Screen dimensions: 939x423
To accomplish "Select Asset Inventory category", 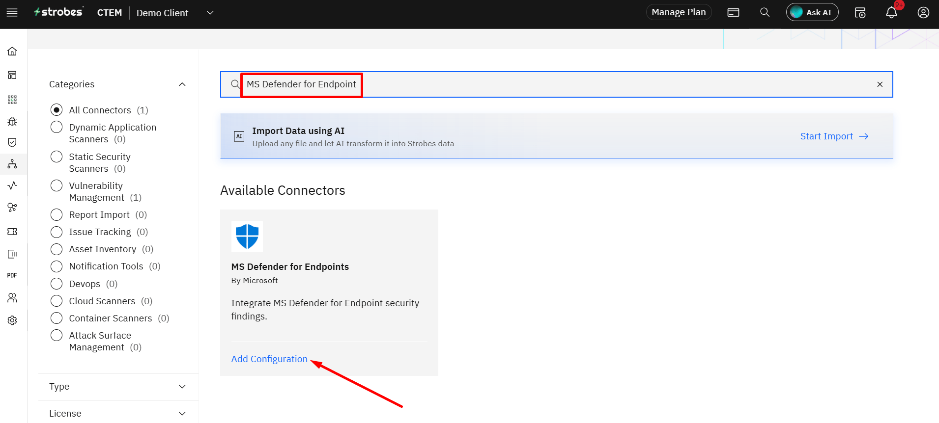I will [57, 249].
